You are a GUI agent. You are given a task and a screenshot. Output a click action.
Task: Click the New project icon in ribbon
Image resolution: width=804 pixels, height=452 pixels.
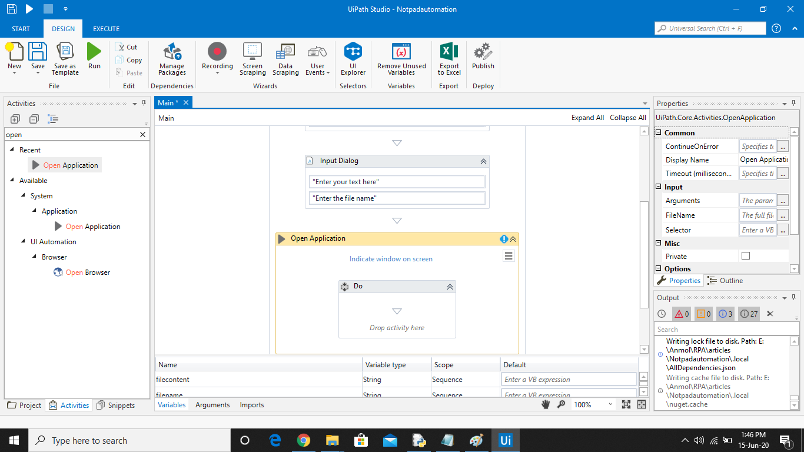tap(14, 52)
